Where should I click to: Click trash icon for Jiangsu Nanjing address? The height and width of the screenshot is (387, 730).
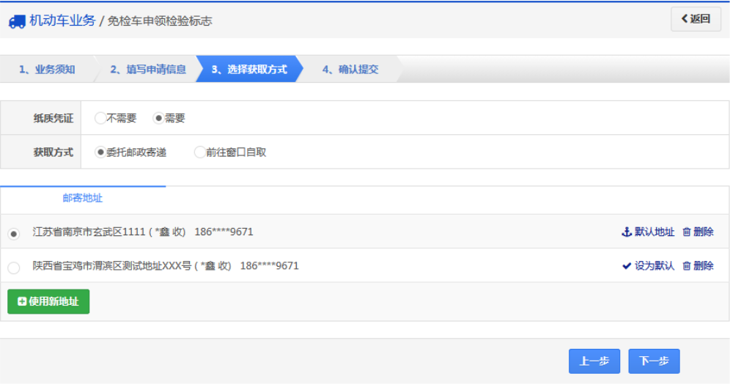pos(687,232)
